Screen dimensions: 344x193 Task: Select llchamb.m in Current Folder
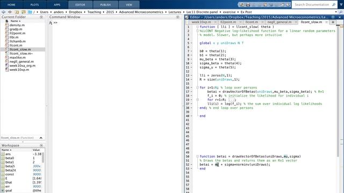click(x=18, y=41)
